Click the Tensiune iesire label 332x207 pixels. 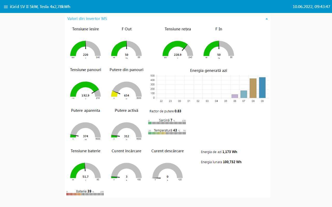coord(86,29)
